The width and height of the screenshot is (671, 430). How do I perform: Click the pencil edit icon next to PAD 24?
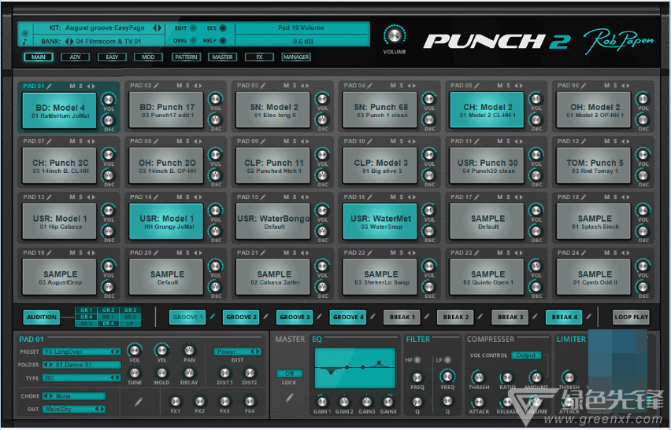[x=584, y=253]
